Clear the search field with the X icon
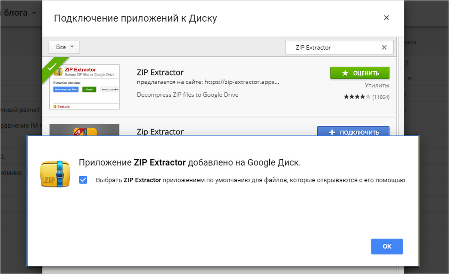This screenshot has width=449, height=274. (384, 47)
